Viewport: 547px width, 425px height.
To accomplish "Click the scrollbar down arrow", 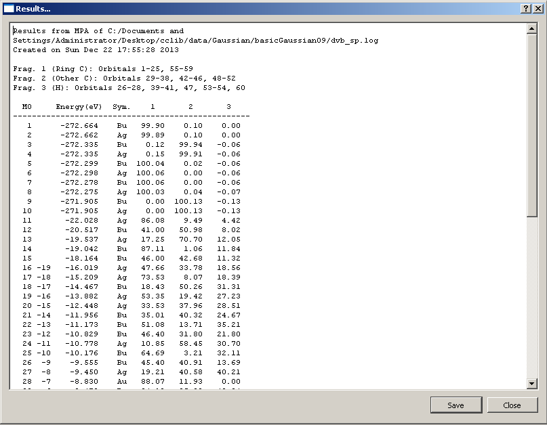I will click(531, 384).
